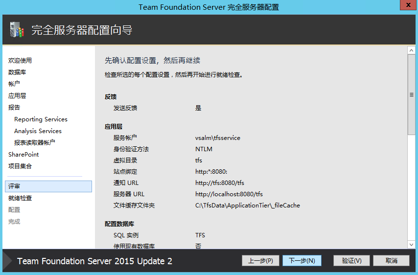This screenshot has height=275, width=418.
Task: Click the 身份验证方法 label
Action: tap(131, 149)
